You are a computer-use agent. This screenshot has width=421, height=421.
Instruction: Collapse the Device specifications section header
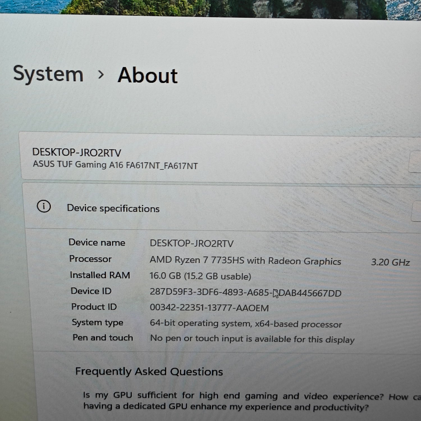click(x=225, y=208)
